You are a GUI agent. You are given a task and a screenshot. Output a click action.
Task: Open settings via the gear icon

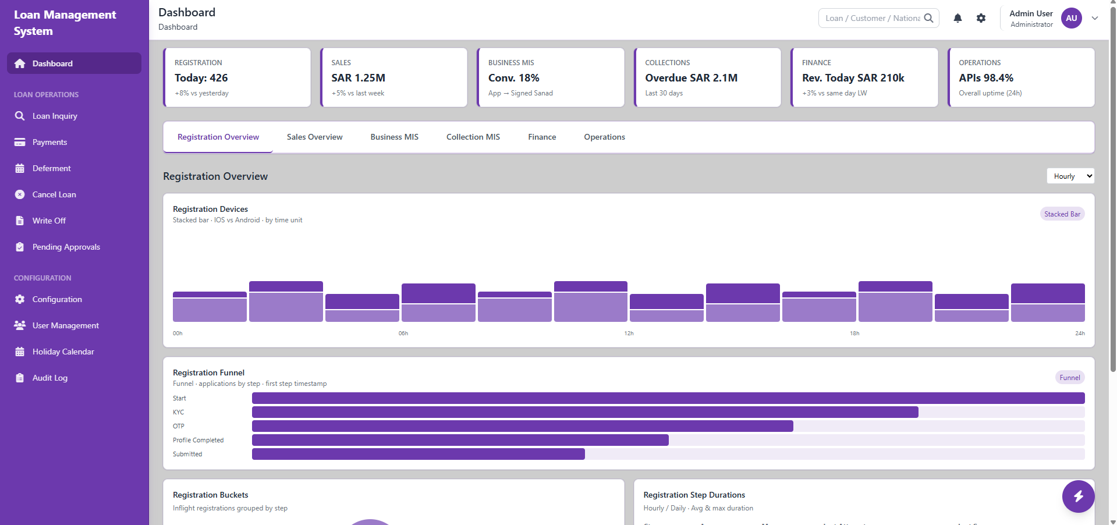click(x=981, y=18)
